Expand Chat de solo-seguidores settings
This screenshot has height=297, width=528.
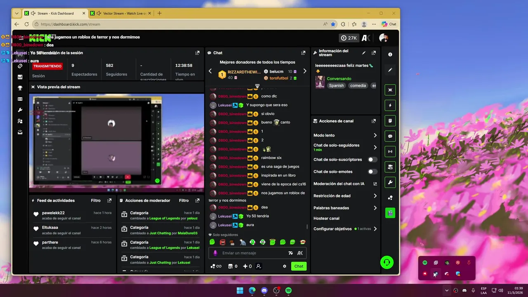click(x=375, y=147)
